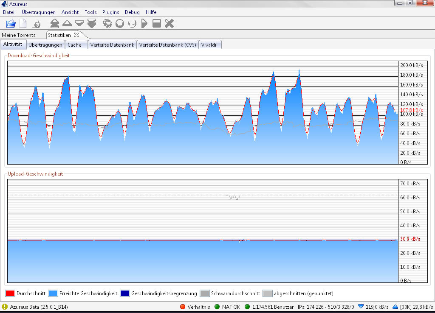Start torrent with the play icon
This screenshot has height=313, width=435.
(x=144, y=24)
